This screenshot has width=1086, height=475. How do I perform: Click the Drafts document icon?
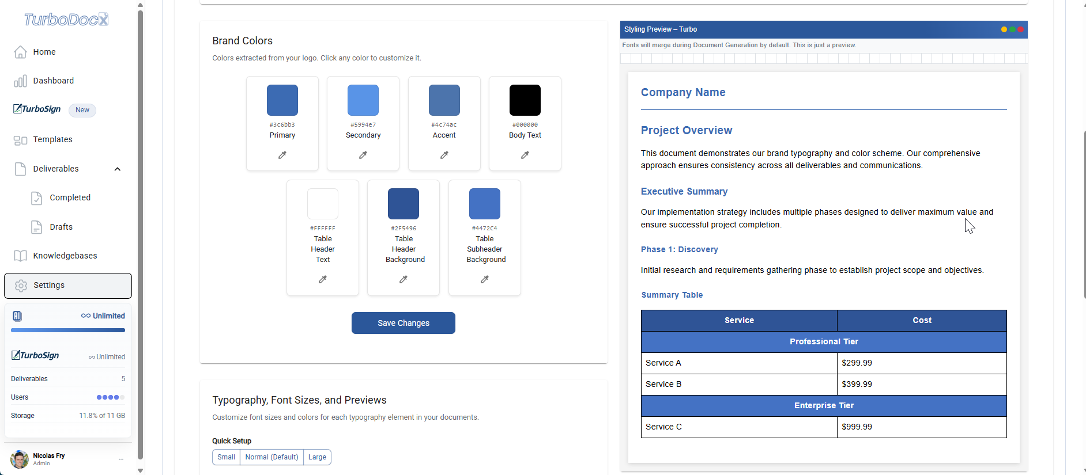36,227
